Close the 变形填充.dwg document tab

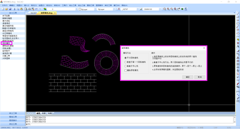(55, 13)
